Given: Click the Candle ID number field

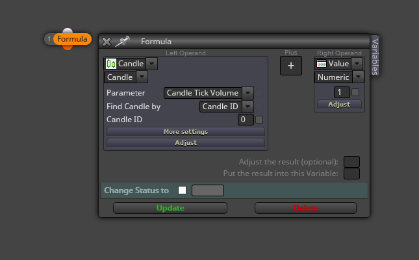Looking at the screenshot, I should [246, 120].
